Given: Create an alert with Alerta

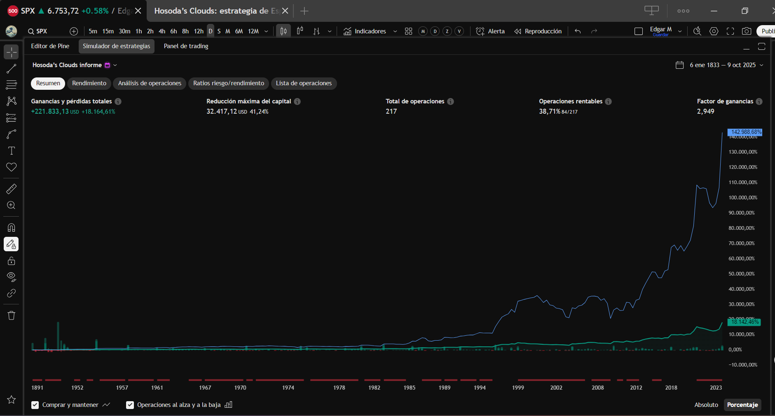Looking at the screenshot, I should (x=490, y=31).
